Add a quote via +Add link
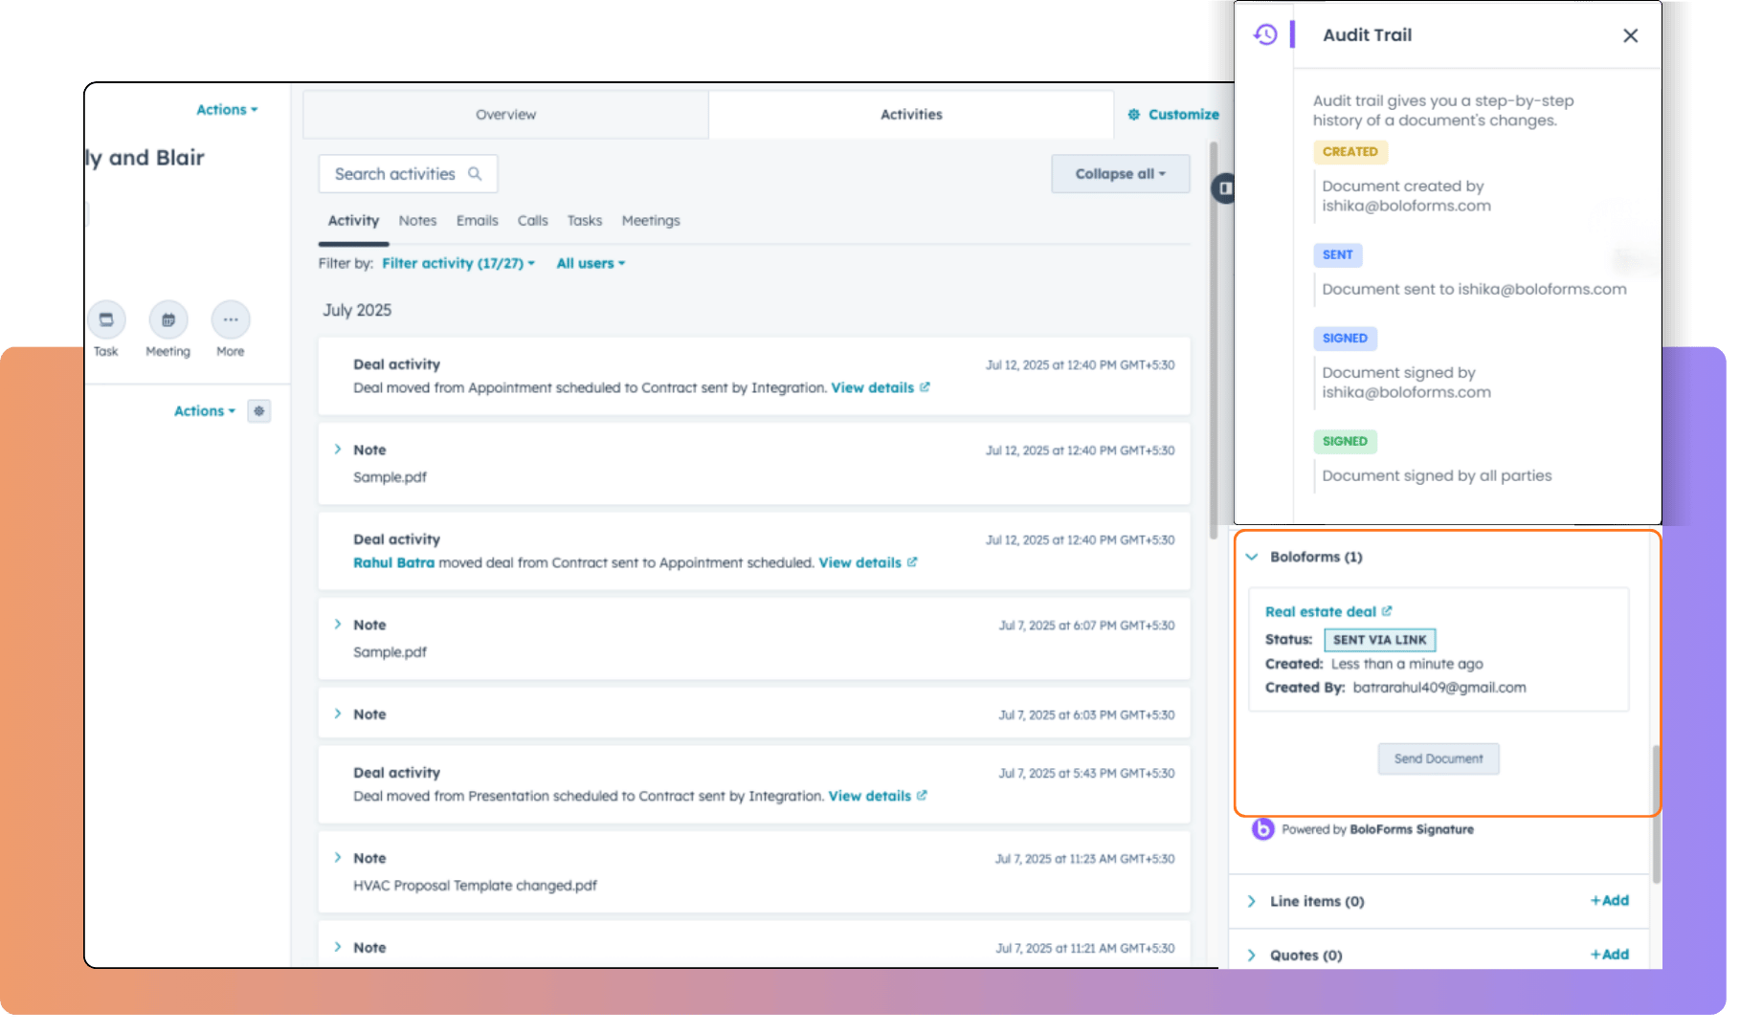Image resolution: width=1740 pixels, height=1033 pixels. (1609, 954)
